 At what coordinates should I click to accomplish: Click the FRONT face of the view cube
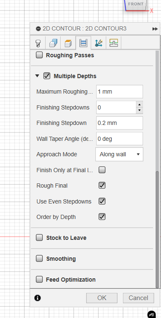pos(135,4)
